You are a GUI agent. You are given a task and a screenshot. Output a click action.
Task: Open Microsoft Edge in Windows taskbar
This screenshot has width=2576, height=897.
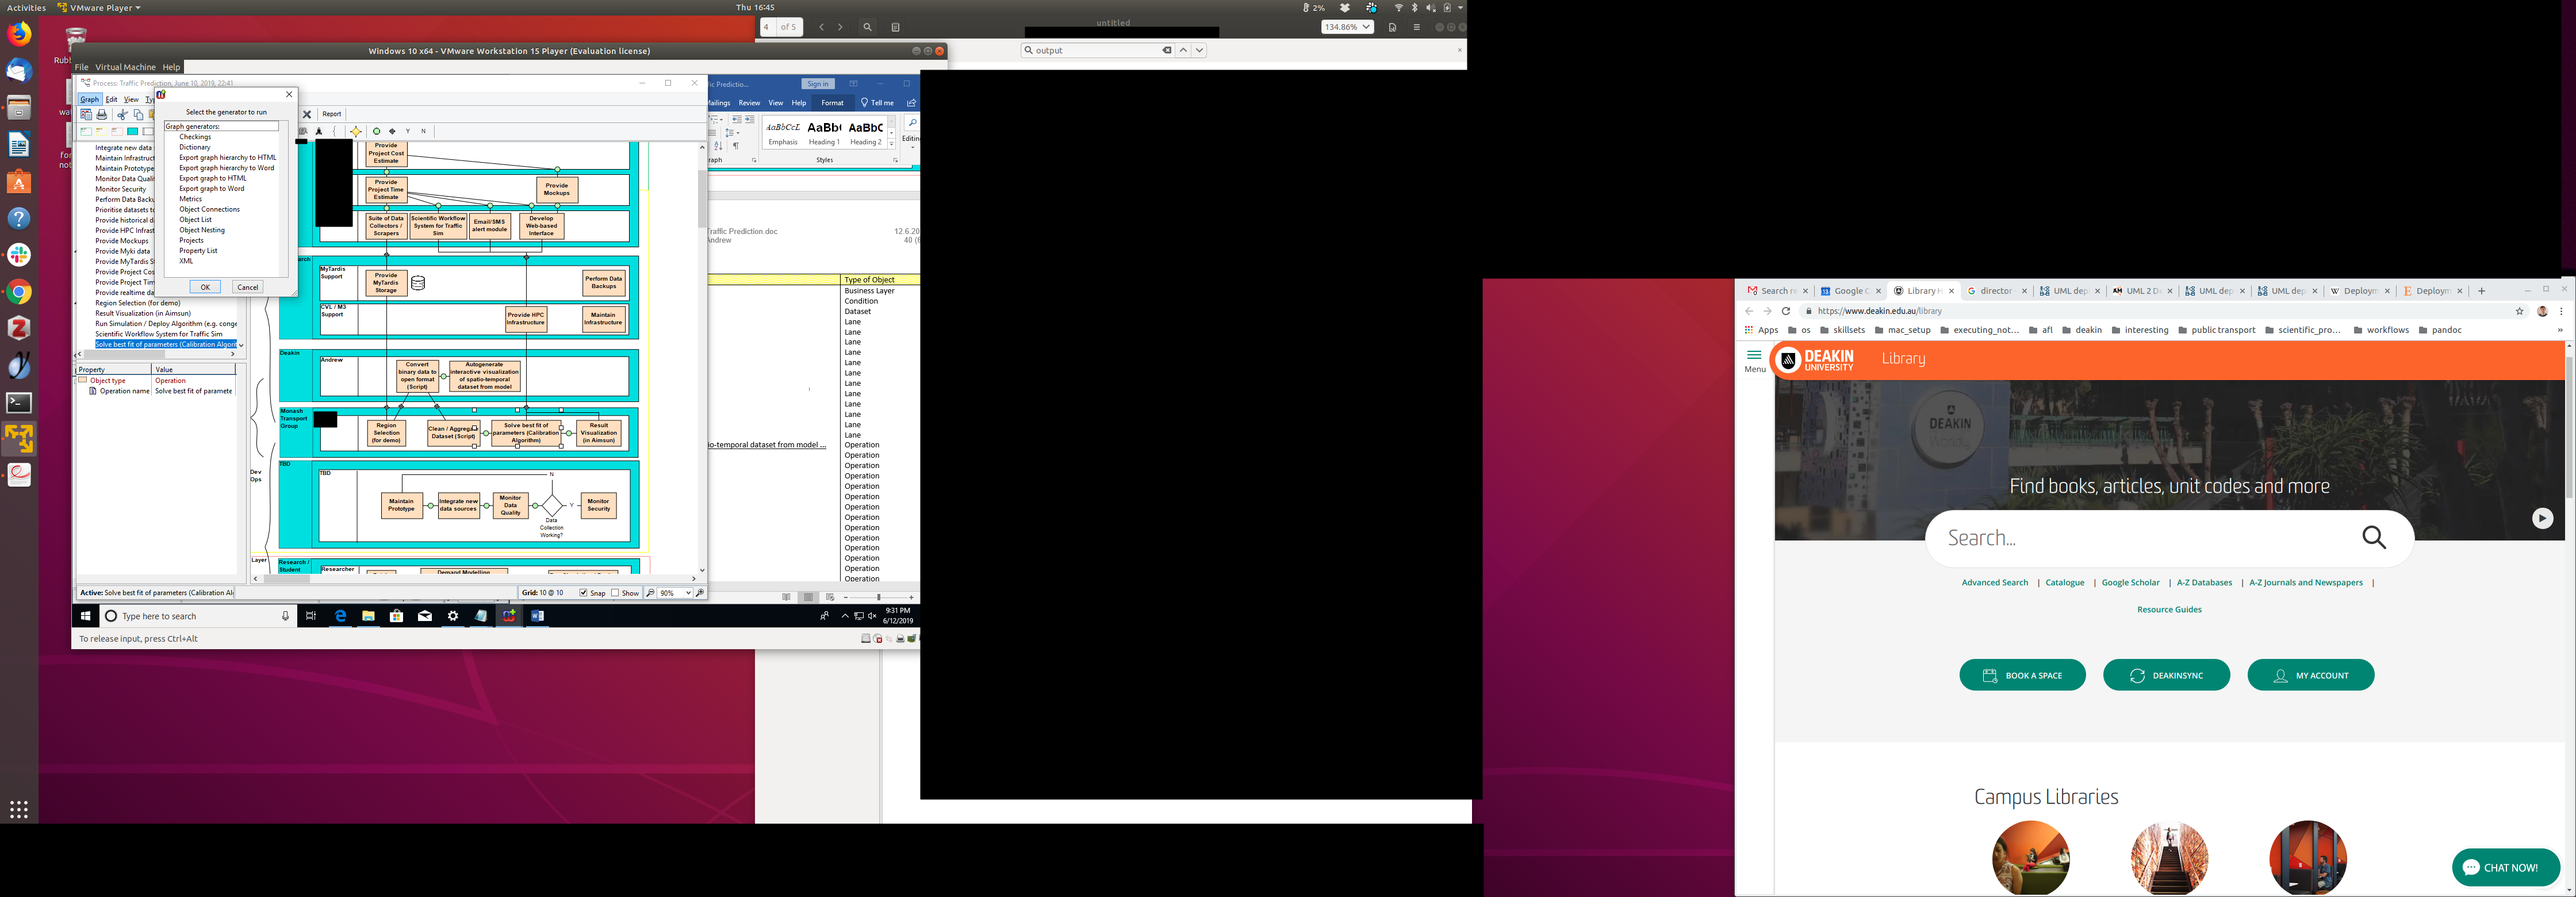(340, 616)
